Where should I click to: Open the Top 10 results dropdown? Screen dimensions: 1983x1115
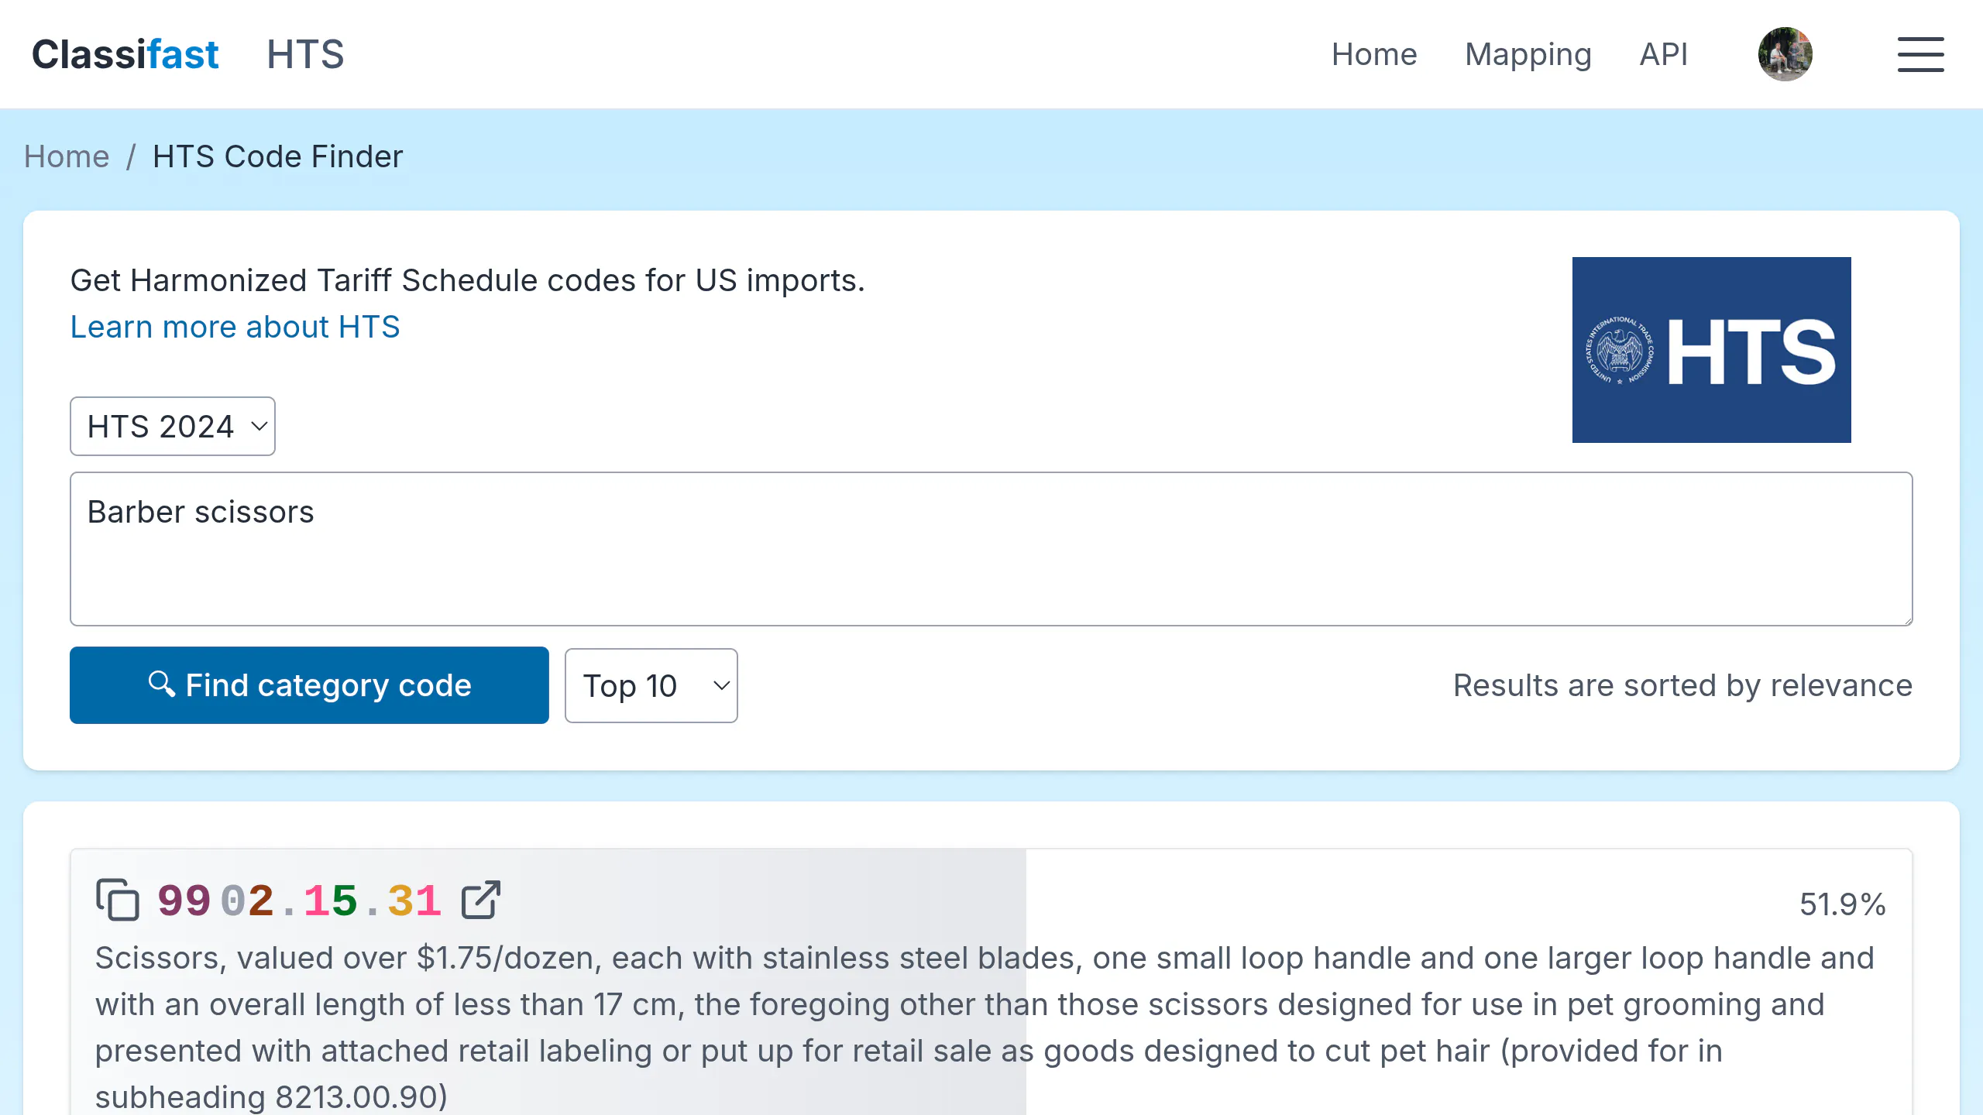pyautogui.click(x=651, y=685)
